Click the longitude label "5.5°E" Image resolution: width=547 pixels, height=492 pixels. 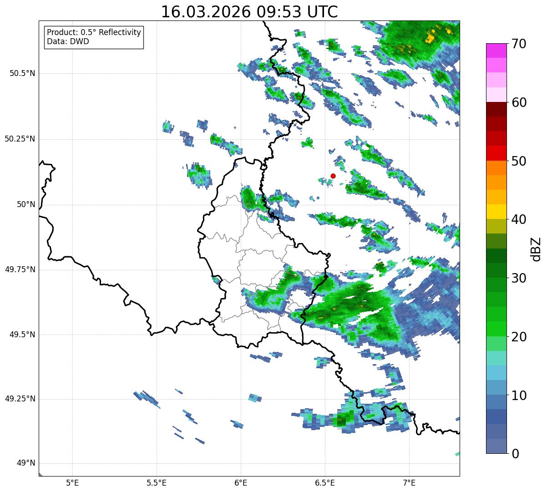[157, 482]
